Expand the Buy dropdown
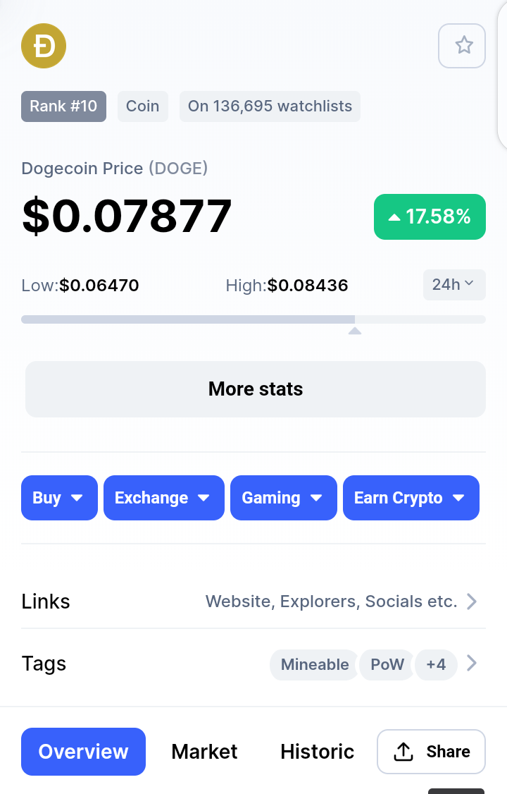The width and height of the screenshot is (507, 794). tap(59, 498)
